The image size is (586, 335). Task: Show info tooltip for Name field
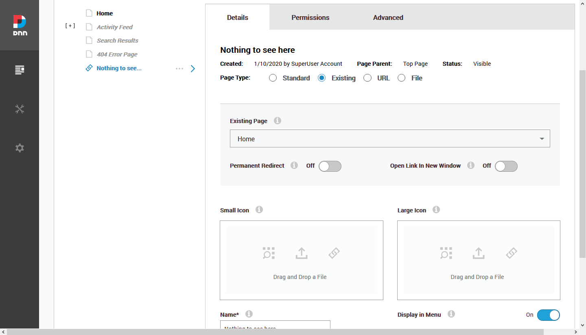249,314
